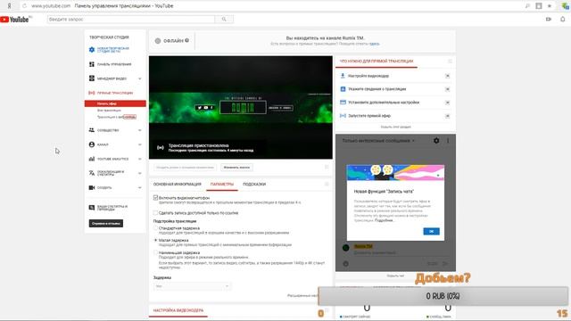571x321 pixels.
Task: Click the stream preview video player
Action: (240, 107)
